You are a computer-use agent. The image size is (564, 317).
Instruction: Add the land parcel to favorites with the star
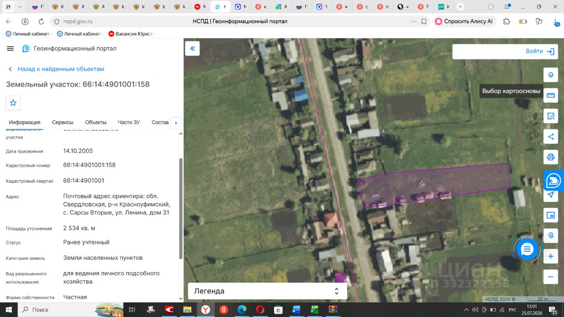coord(13,103)
